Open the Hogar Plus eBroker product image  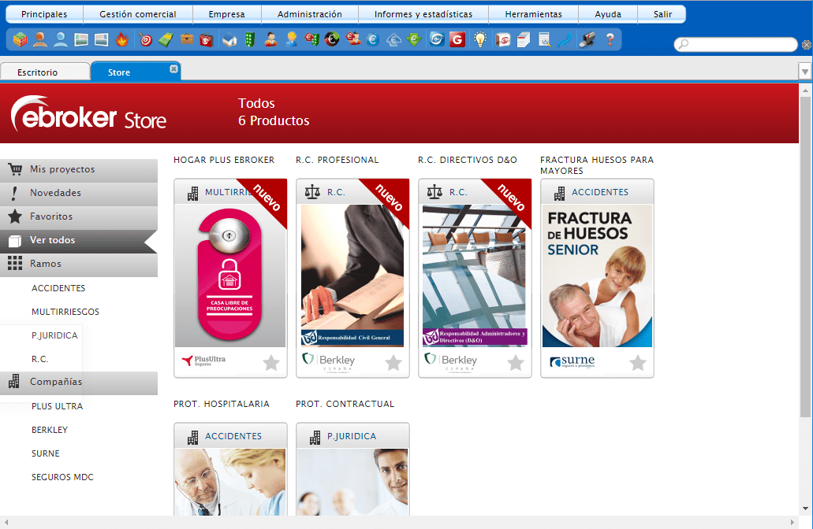(230, 276)
